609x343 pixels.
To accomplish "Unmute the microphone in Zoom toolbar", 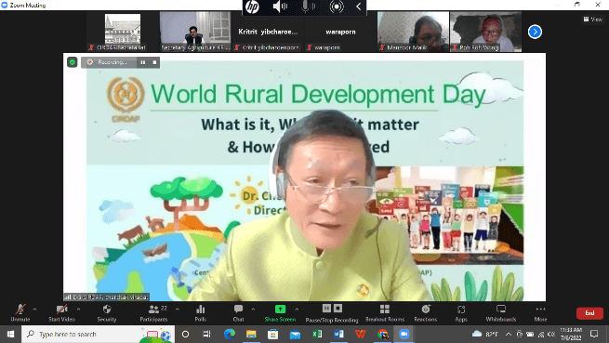I will point(20,313).
